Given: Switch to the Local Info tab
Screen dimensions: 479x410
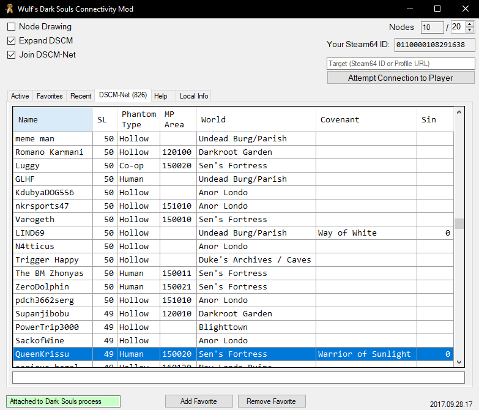Looking at the screenshot, I should tap(194, 96).
